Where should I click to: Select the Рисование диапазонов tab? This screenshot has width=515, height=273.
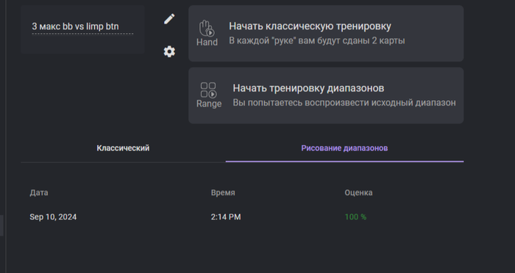pyautogui.click(x=344, y=148)
